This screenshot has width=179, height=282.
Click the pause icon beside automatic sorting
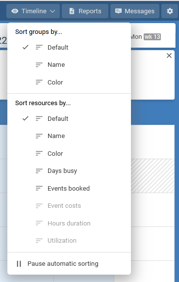point(19,264)
